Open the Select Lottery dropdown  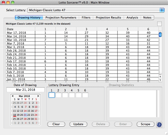[x=96, y=10]
